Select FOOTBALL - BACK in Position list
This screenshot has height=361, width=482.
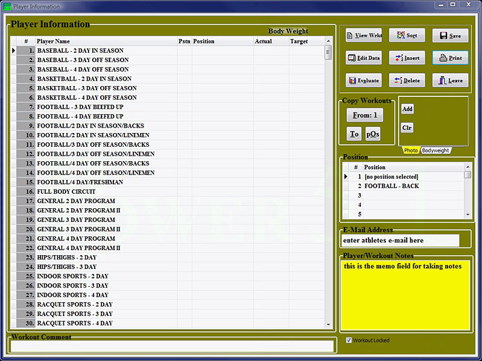pos(392,187)
